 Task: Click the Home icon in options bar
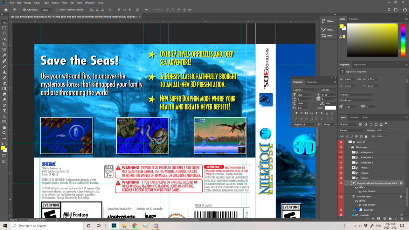click(6, 10)
